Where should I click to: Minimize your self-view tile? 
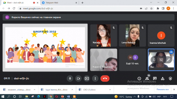tap(168, 60)
